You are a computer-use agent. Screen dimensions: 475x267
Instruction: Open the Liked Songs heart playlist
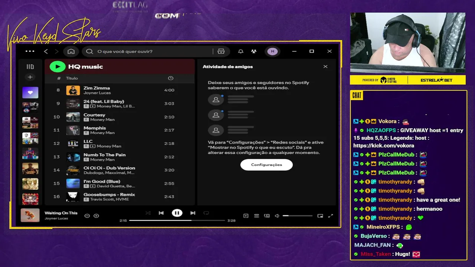click(30, 92)
